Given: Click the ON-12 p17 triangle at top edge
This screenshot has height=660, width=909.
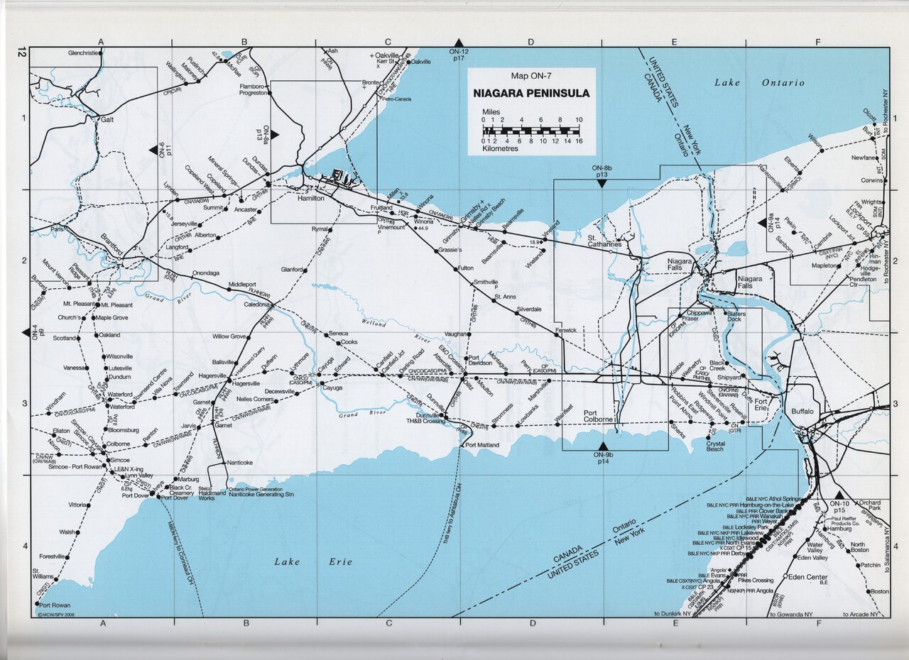Looking at the screenshot, I should click(x=459, y=43).
